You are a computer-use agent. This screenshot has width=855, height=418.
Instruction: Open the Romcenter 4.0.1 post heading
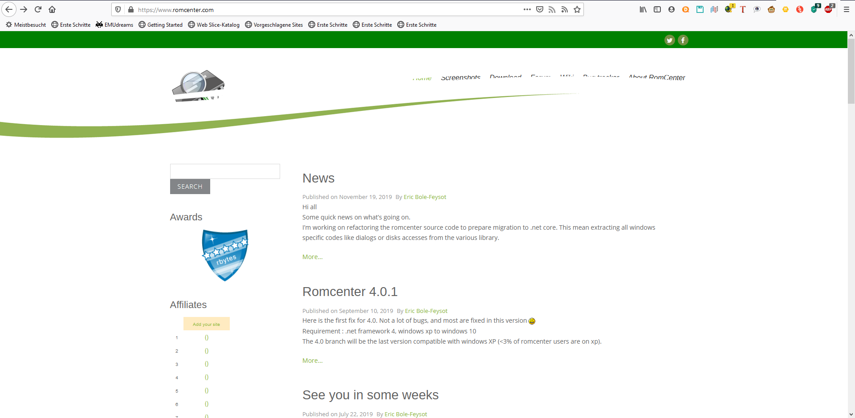pyautogui.click(x=350, y=292)
